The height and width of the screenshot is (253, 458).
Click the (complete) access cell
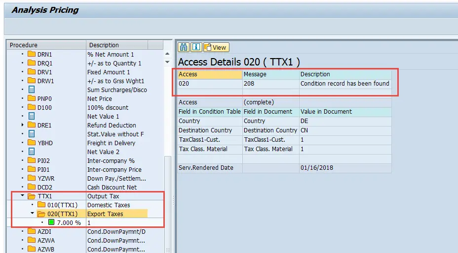[x=271, y=102]
